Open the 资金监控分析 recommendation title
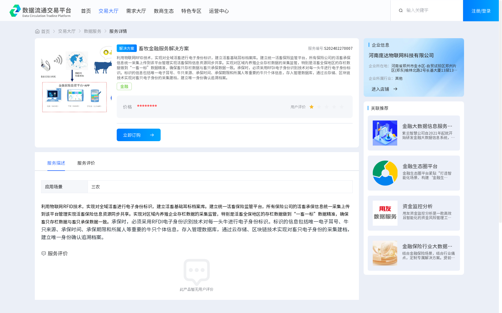The height and width of the screenshot is (313, 502). tap(418, 206)
